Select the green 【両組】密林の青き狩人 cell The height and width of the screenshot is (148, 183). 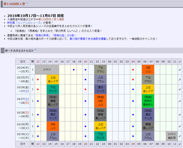pos(148,101)
